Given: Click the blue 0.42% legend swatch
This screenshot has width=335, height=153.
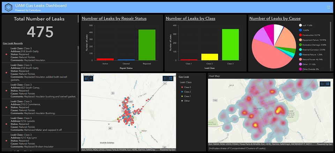Looking at the screenshot, I should (300, 30).
